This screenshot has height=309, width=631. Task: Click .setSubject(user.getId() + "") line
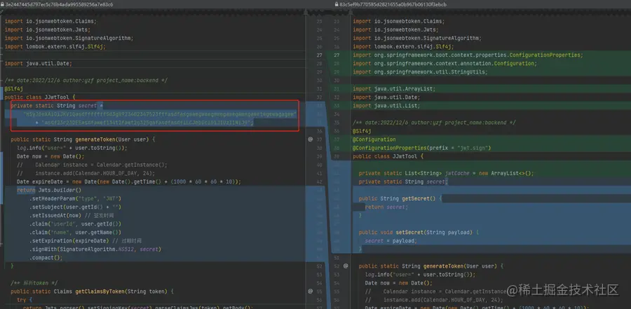(75, 207)
